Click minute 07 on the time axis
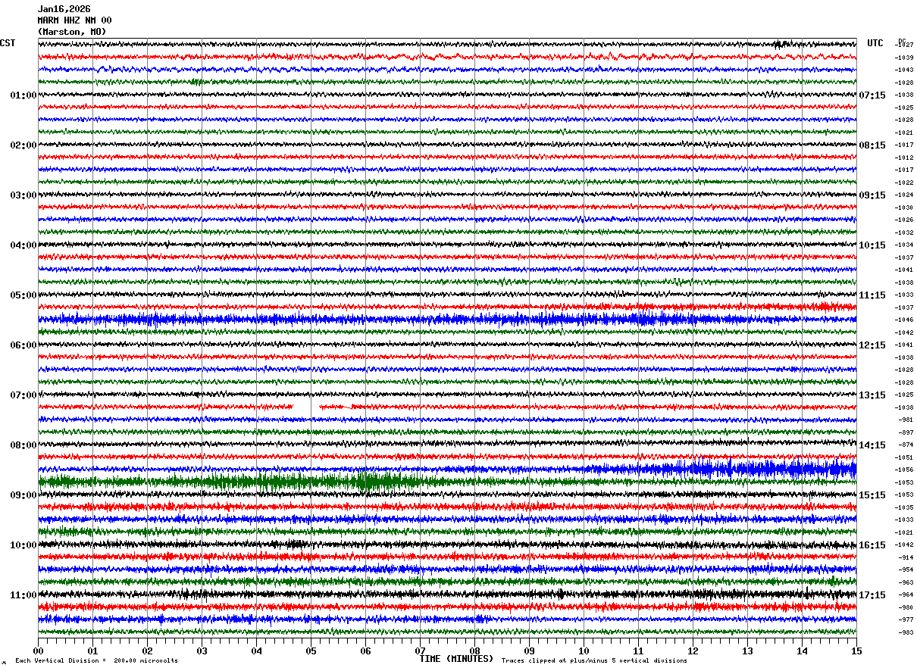The height and width of the screenshot is (671, 917). 420,651
